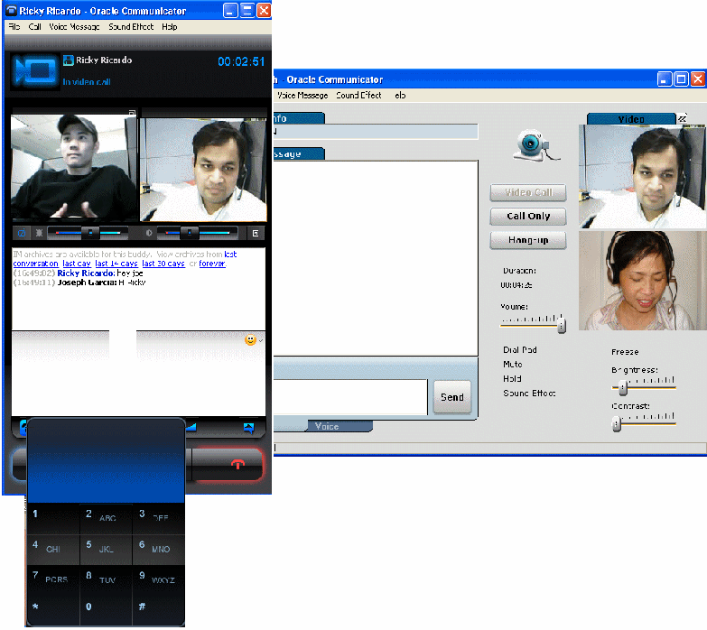Open the File menu in Ricky Ricardo window
The width and height of the screenshot is (707, 630).
point(14,26)
